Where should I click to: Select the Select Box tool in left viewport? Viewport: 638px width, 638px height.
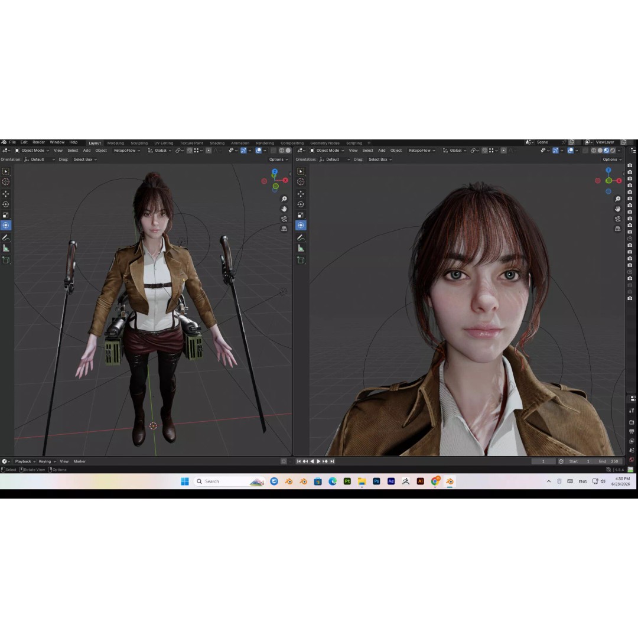click(x=6, y=171)
